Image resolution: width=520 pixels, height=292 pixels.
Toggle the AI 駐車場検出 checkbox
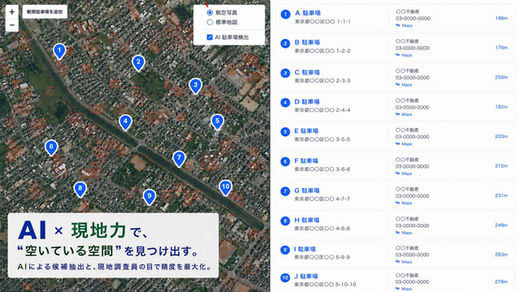tap(210, 37)
